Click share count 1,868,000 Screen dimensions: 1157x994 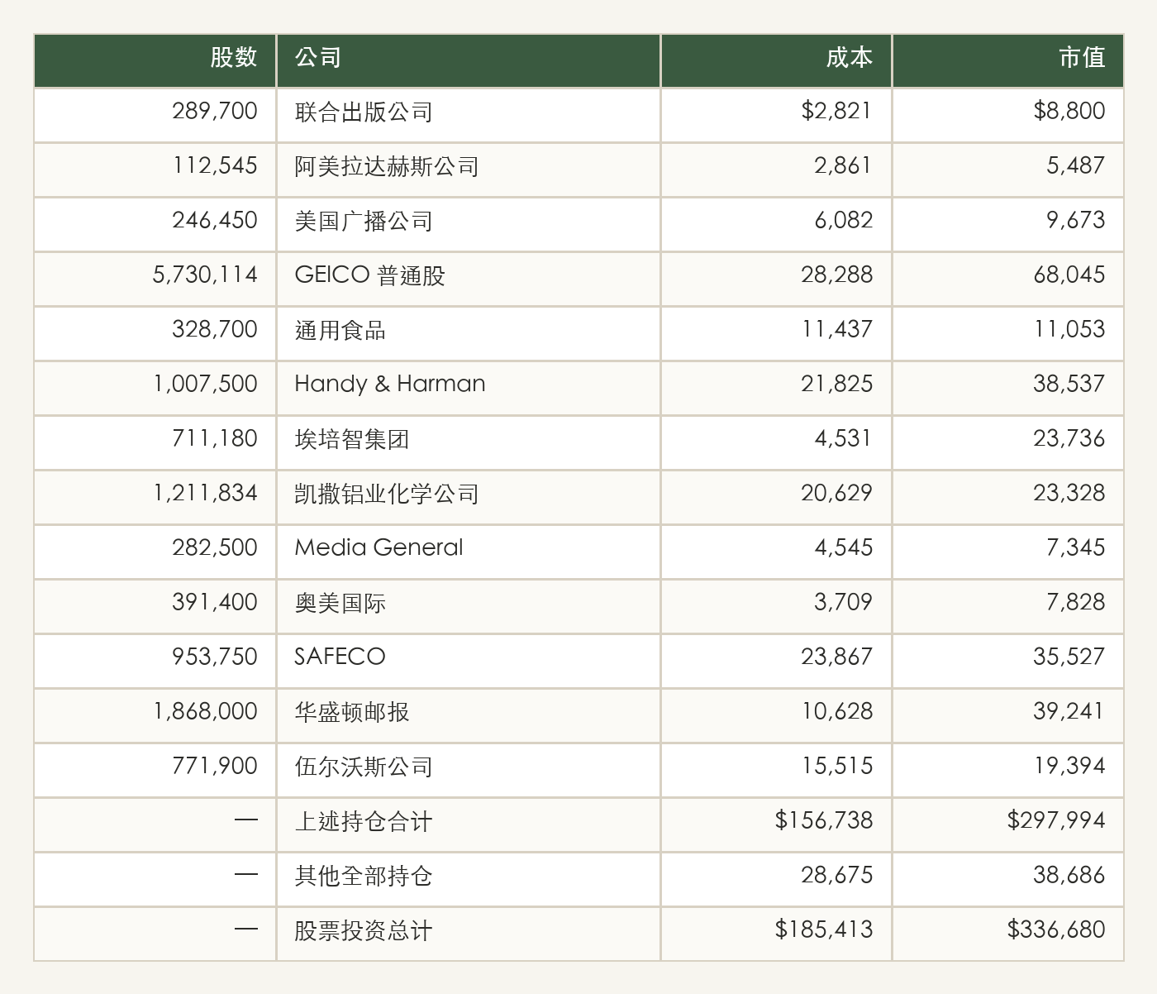[205, 712]
